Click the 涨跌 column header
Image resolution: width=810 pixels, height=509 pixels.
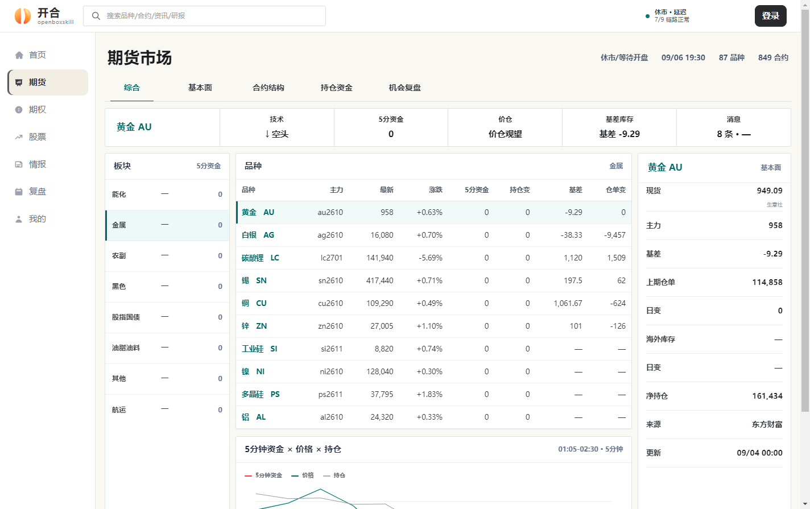point(436,190)
